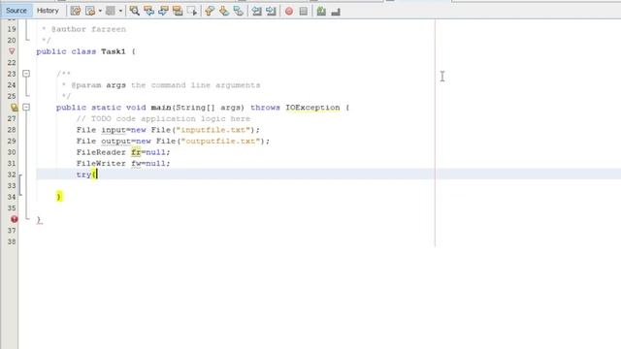The height and width of the screenshot is (349, 621).
Task: Stop macro recording
Action: pos(304,11)
